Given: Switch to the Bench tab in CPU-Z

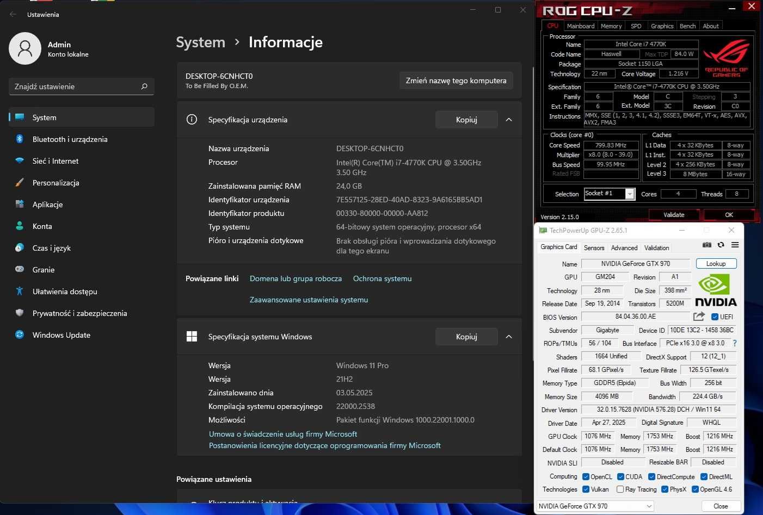Looking at the screenshot, I should point(687,26).
